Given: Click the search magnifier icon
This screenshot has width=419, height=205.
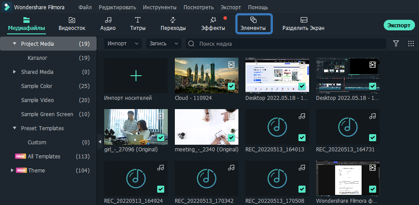Looking at the screenshot, I should 191,44.
